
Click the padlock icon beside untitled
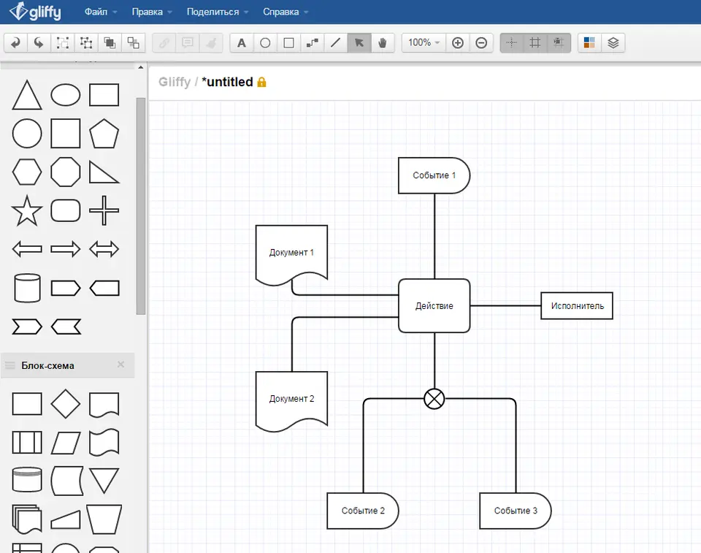261,82
